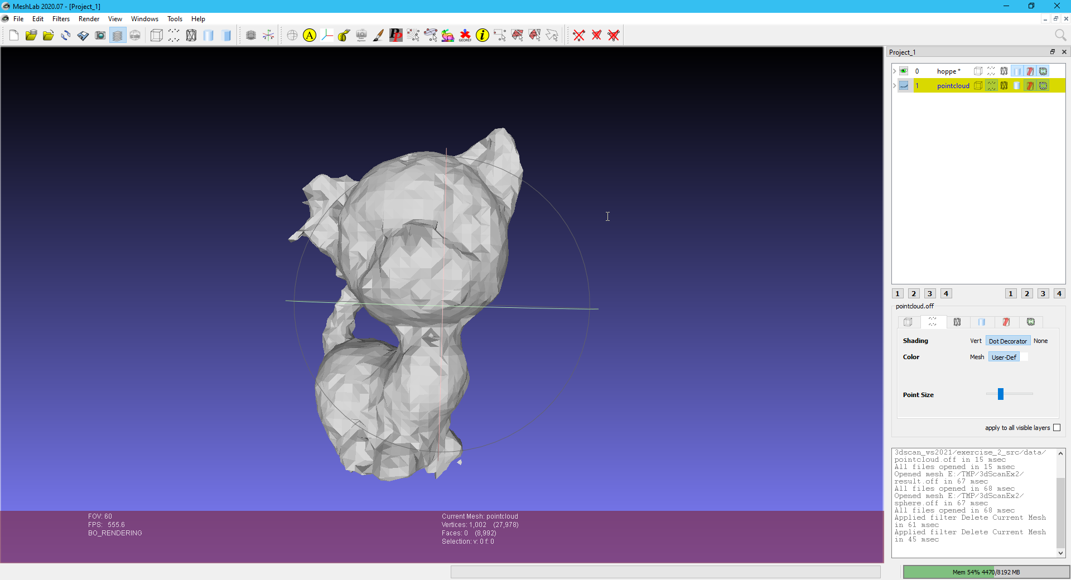This screenshot has width=1071, height=580.
Task: Open the Render menu
Action: tap(89, 19)
